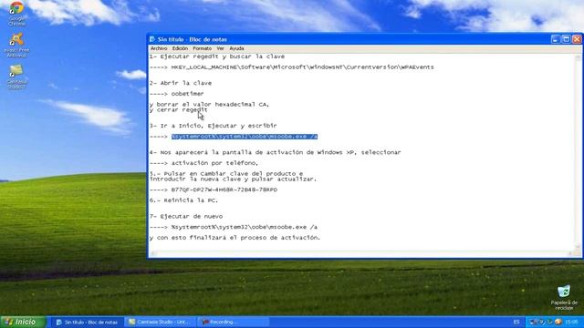Viewport: 584px width, 328px height.
Task: Click the taskbar clock showing 15:05
Action: tap(572, 322)
